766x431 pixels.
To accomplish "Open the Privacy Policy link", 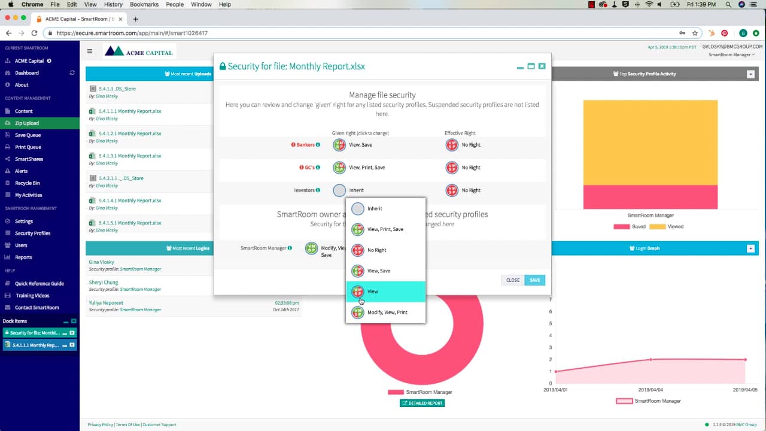I will [100, 425].
